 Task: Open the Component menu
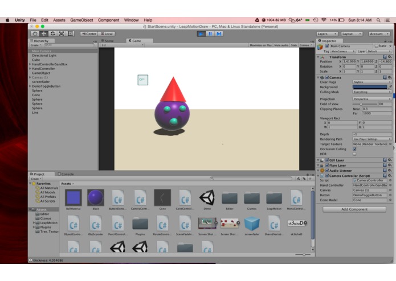109,20
